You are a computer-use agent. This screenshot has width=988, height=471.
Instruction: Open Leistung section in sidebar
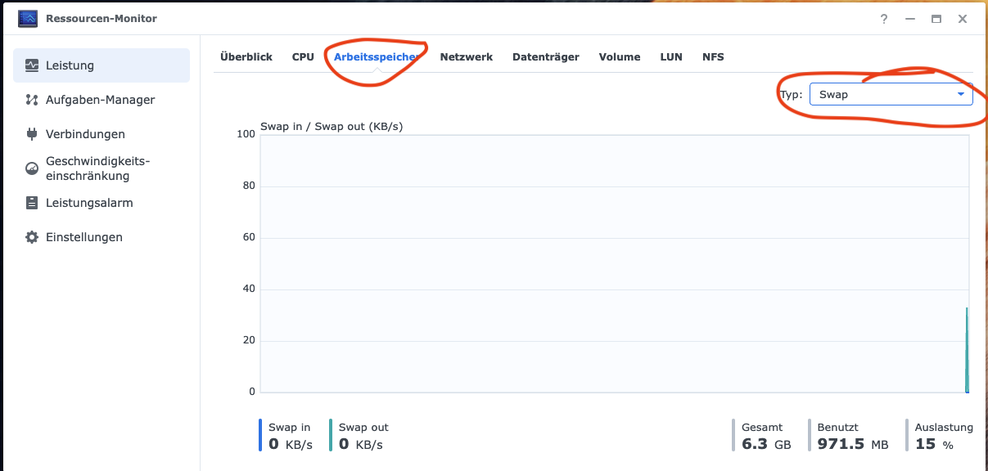[102, 65]
